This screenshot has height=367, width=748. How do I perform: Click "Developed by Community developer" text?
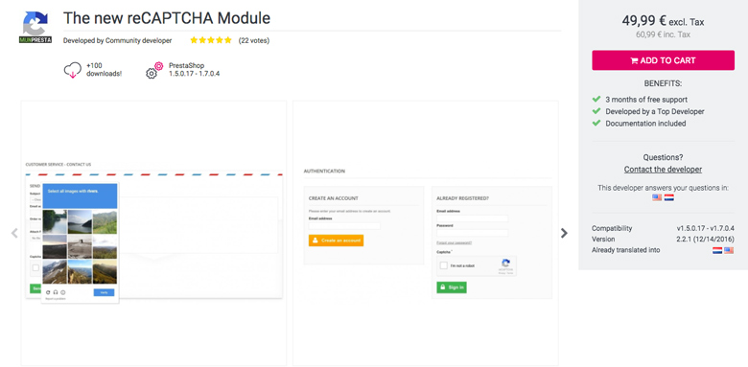(117, 41)
